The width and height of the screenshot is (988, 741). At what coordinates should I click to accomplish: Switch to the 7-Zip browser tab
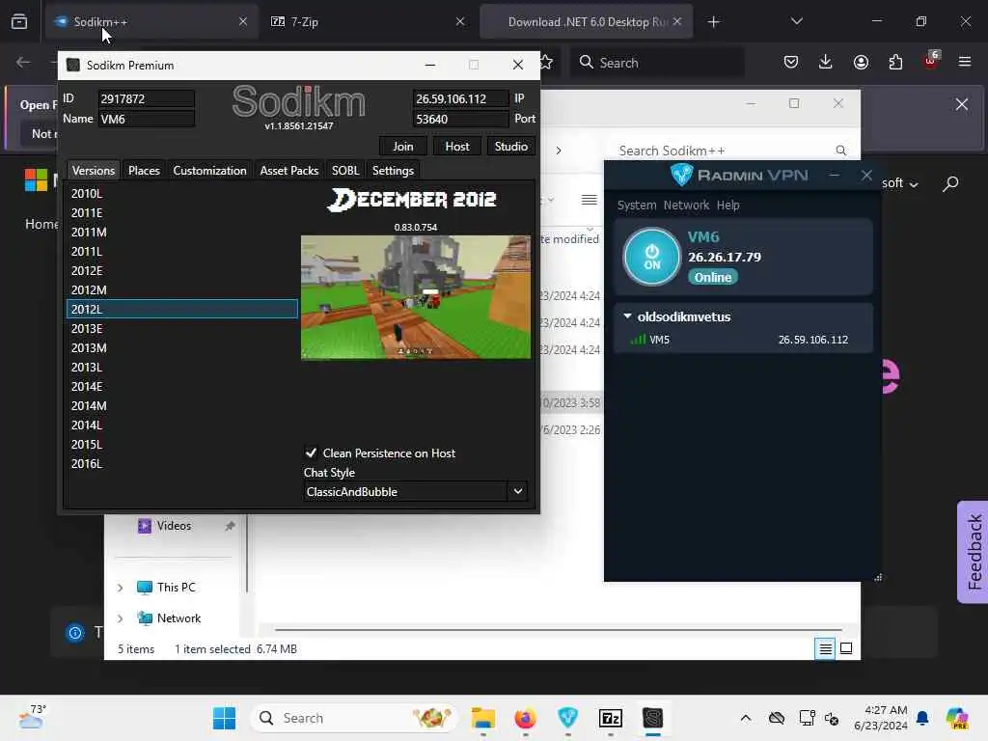tap(368, 21)
